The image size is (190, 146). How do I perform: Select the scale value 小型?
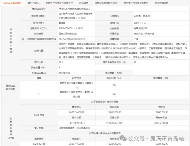[136, 39]
